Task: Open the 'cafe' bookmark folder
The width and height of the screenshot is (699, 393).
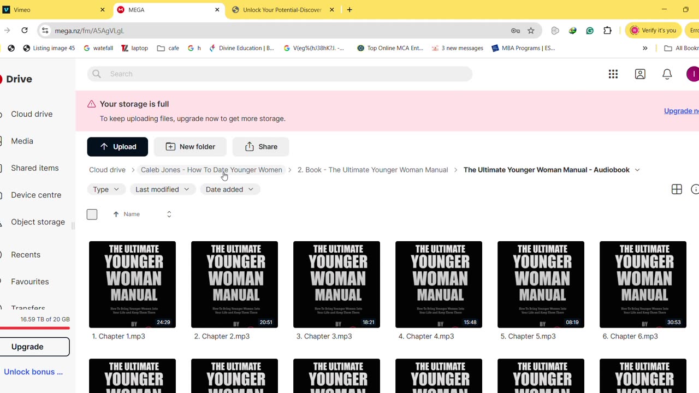Action: click(x=168, y=48)
